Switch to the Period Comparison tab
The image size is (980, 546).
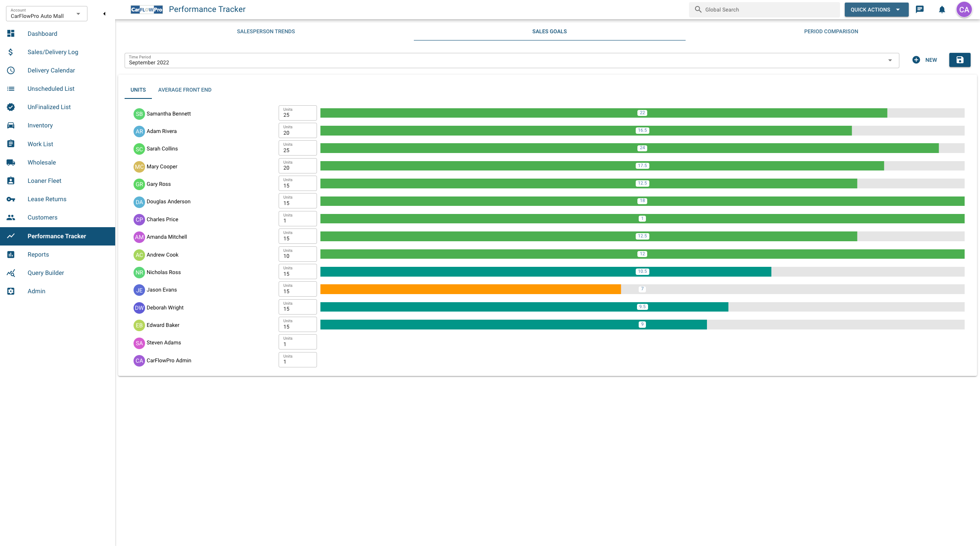click(831, 31)
